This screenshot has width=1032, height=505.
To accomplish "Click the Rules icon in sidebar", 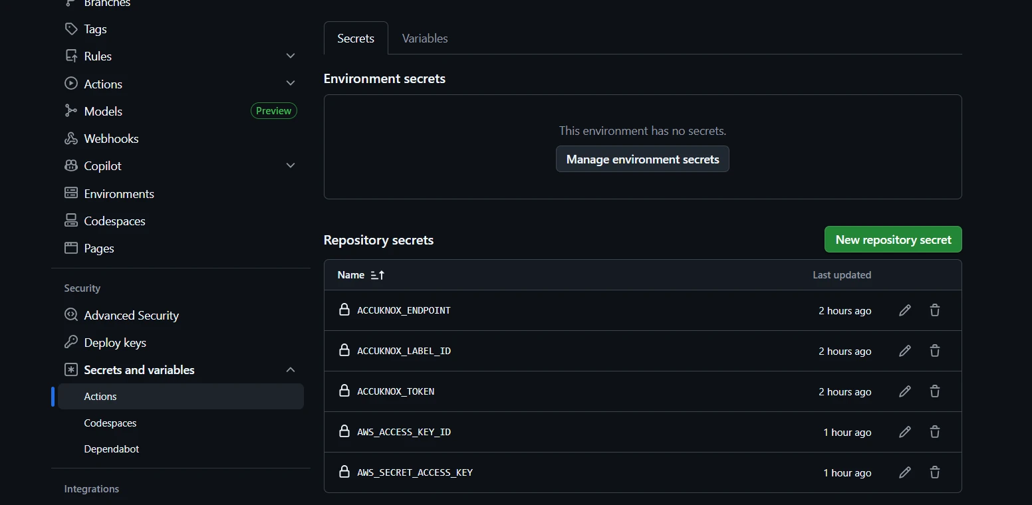I will pyautogui.click(x=70, y=56).
